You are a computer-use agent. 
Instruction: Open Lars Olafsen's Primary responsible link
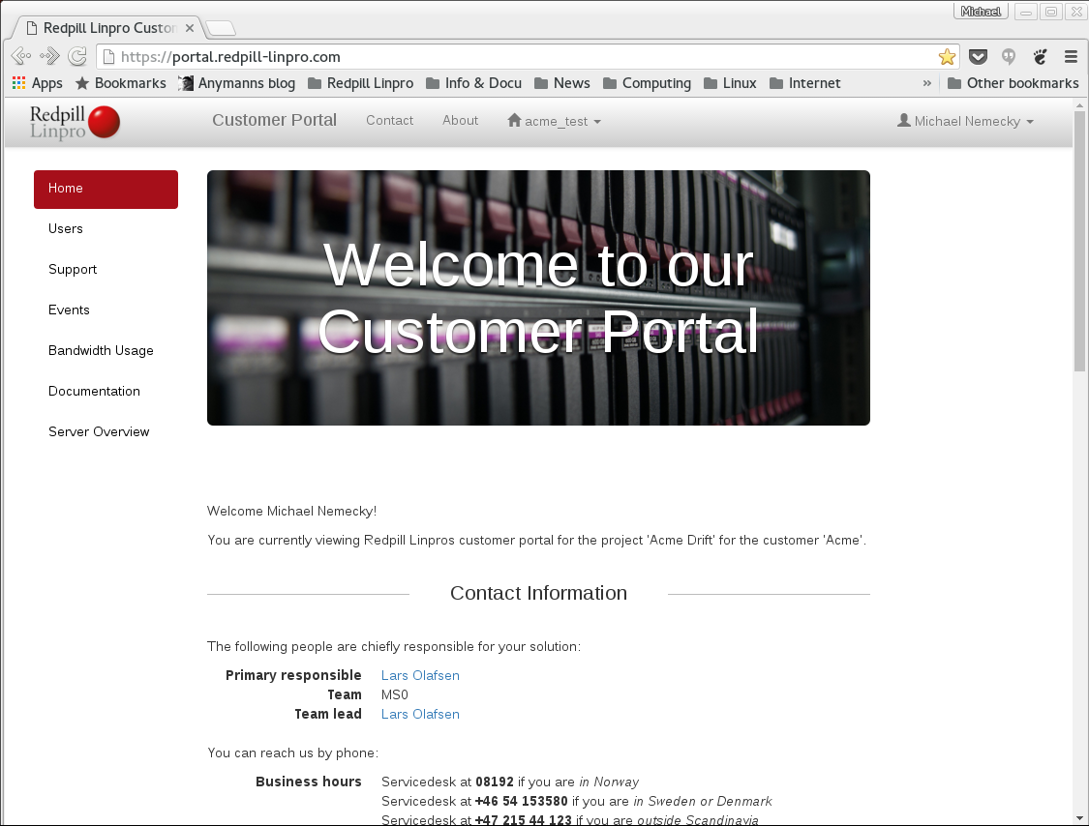click(419, 675)
